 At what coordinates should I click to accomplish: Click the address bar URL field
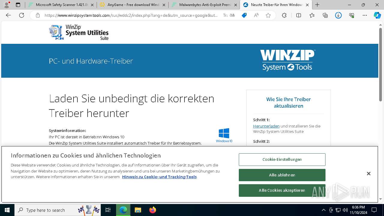[131, 15]
